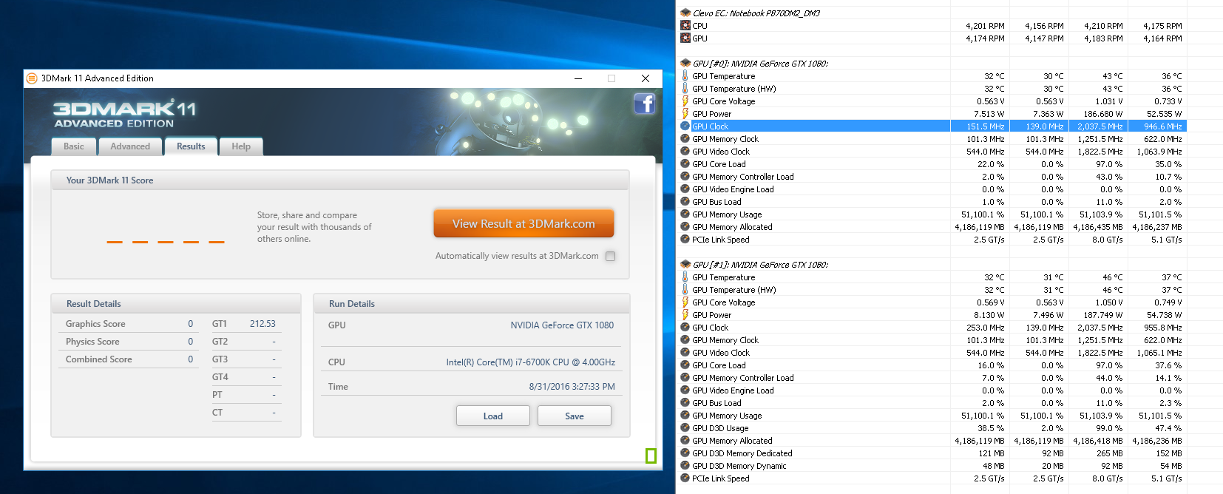Click the Graphics Score label in Result Details
Screen dimensions: 1223x494
coord(95,324)
